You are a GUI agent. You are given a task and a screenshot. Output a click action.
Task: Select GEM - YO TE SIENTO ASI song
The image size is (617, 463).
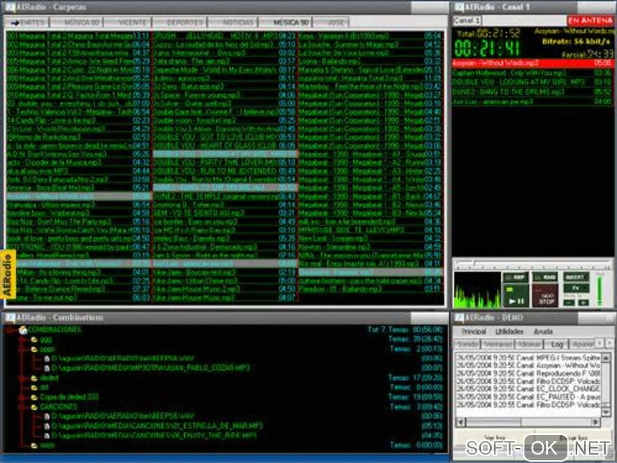pos(224,213)
